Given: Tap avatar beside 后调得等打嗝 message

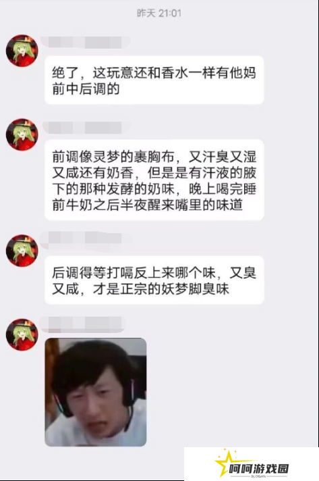Looking at the screenshot, I should 22,251.
